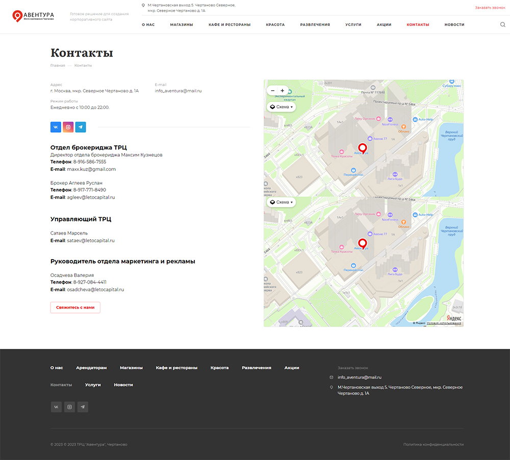The image size is (510, 460).
Task: Click the footer location pin icon
Action: pyautogui.click(x=331, y=388)
